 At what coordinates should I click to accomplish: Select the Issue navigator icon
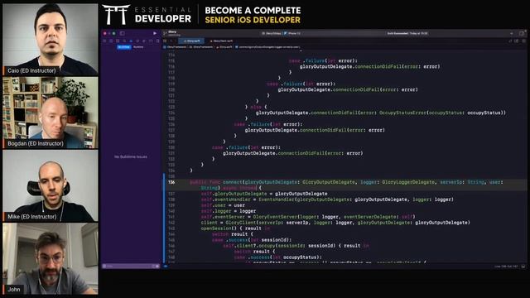(x=131, y=41)
